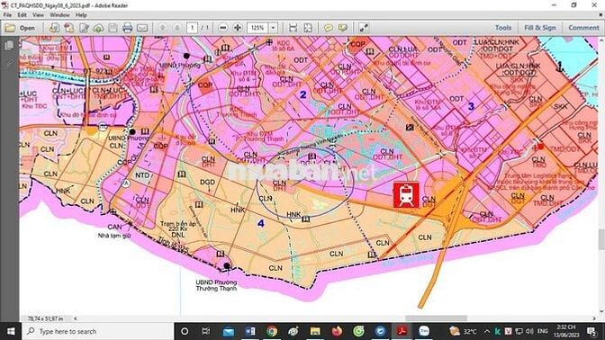The image size is (605, 340).
Task: Print the document with printer icon
Action: coord(128,28)
